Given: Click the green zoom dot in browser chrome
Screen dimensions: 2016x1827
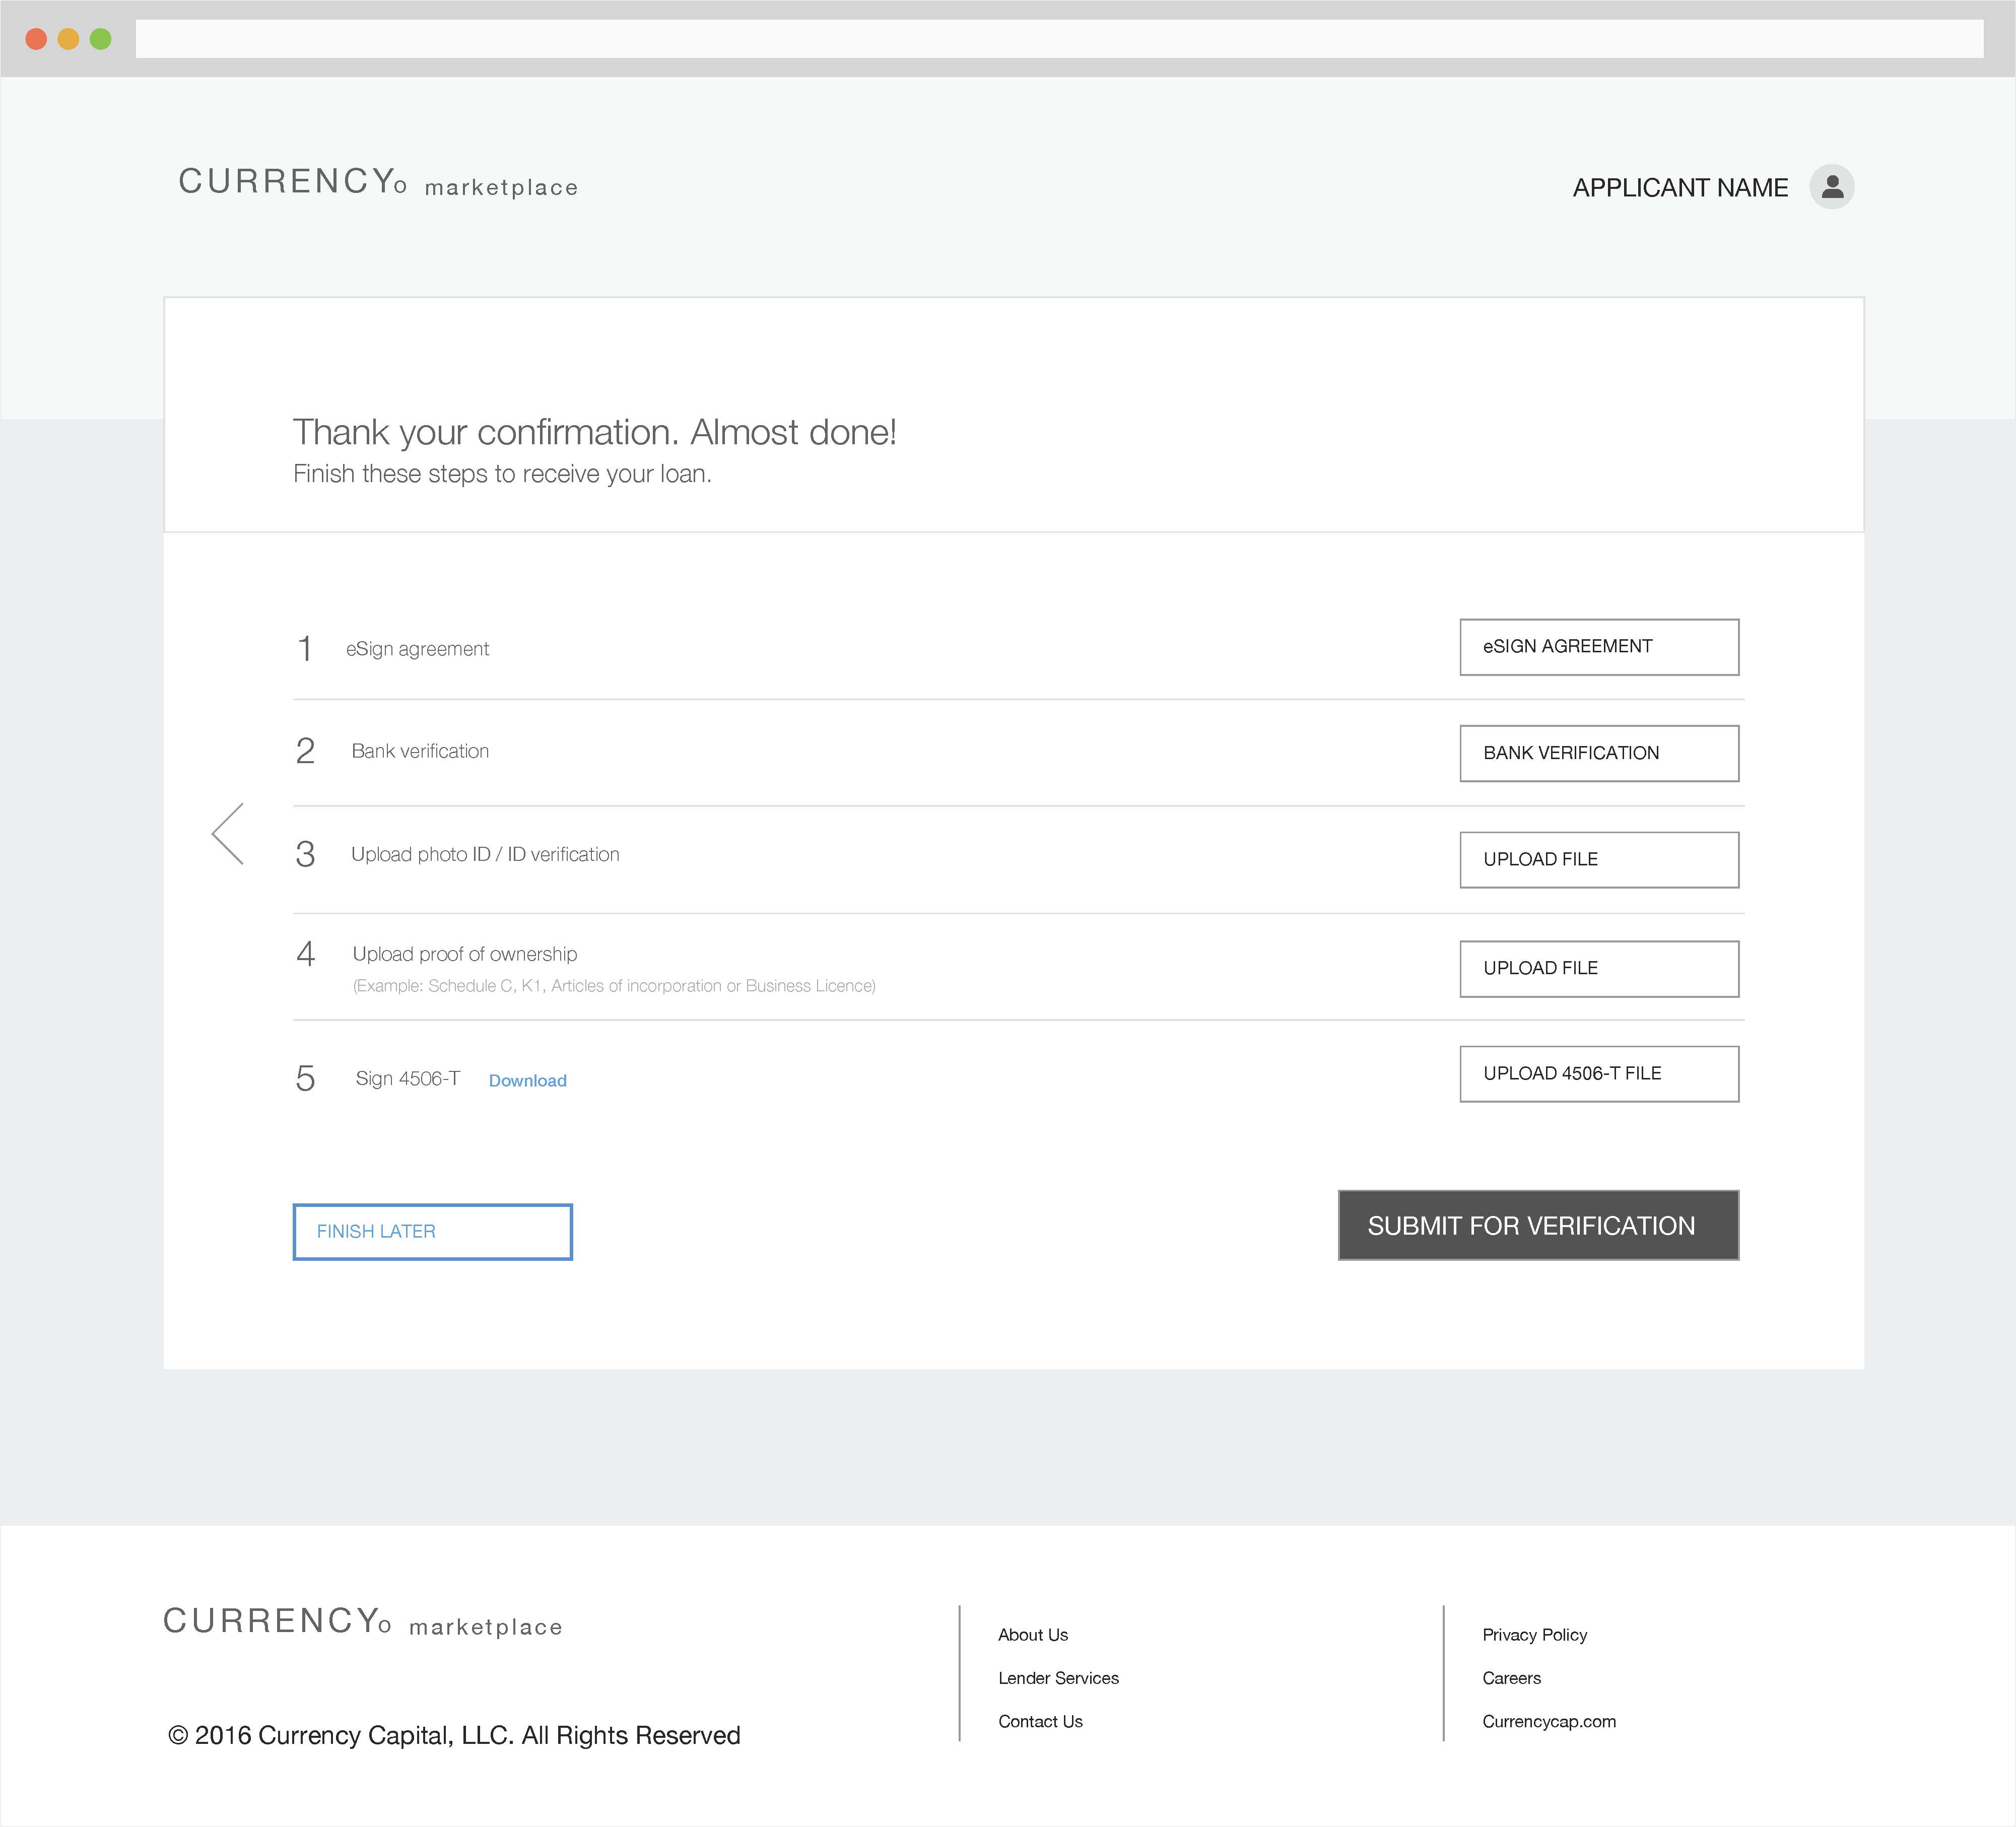Looking at the screenshot, I should pyautogui.click(x=101, y=38).
